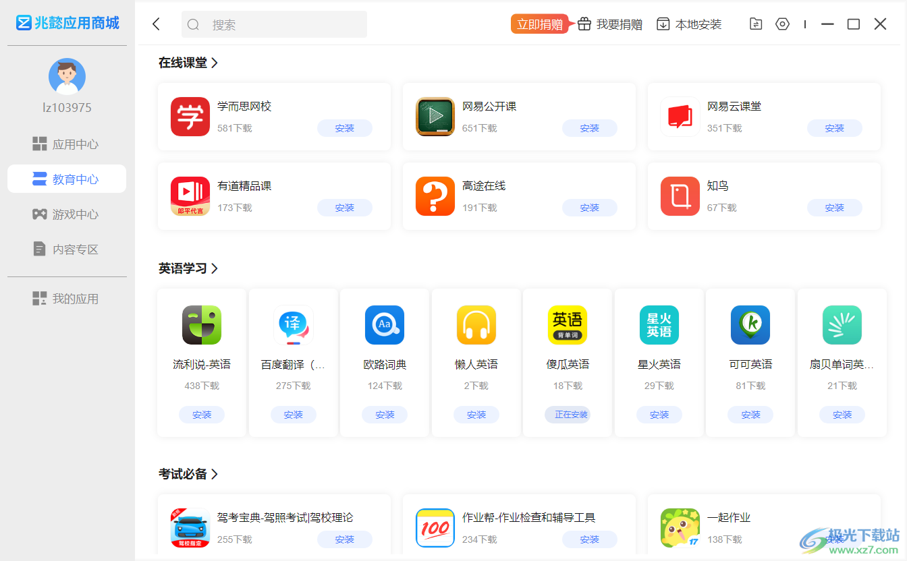
Task: Click the 我要捐赠 gift button
Action: 610,24
